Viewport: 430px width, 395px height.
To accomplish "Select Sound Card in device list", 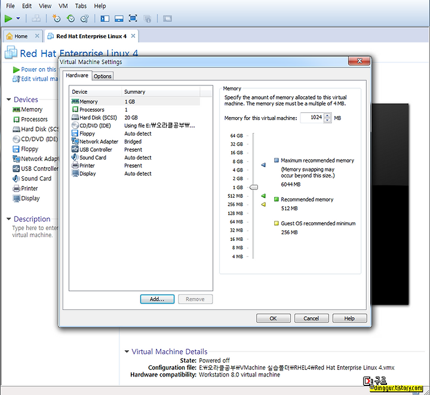I will click(136, 157).
